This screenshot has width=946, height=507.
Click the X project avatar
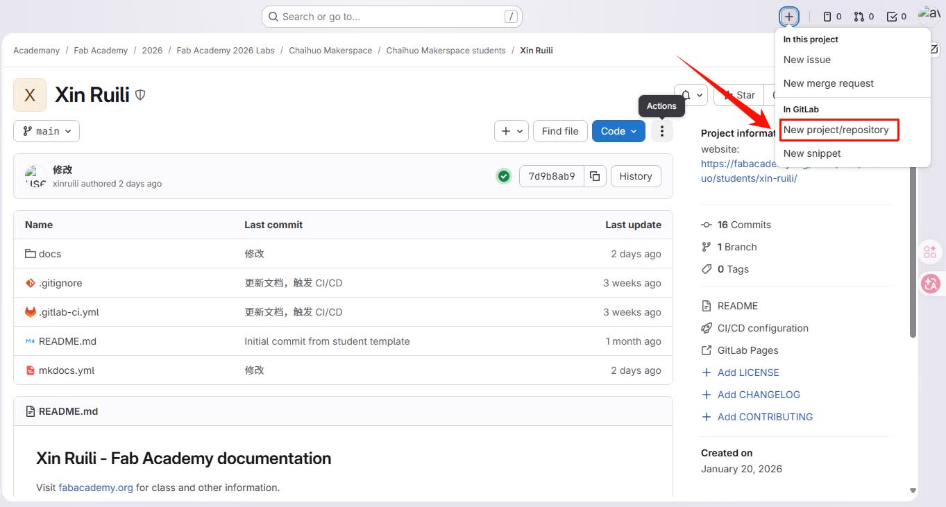(x=30, y=95)
